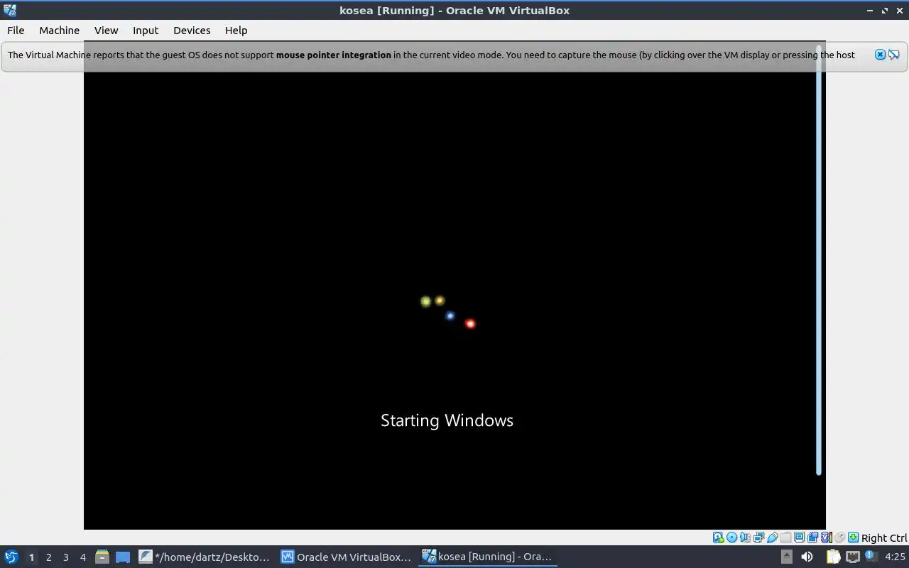Click the optical disk status icon
This screenshot has height=568, width=909.
point(732,538)
